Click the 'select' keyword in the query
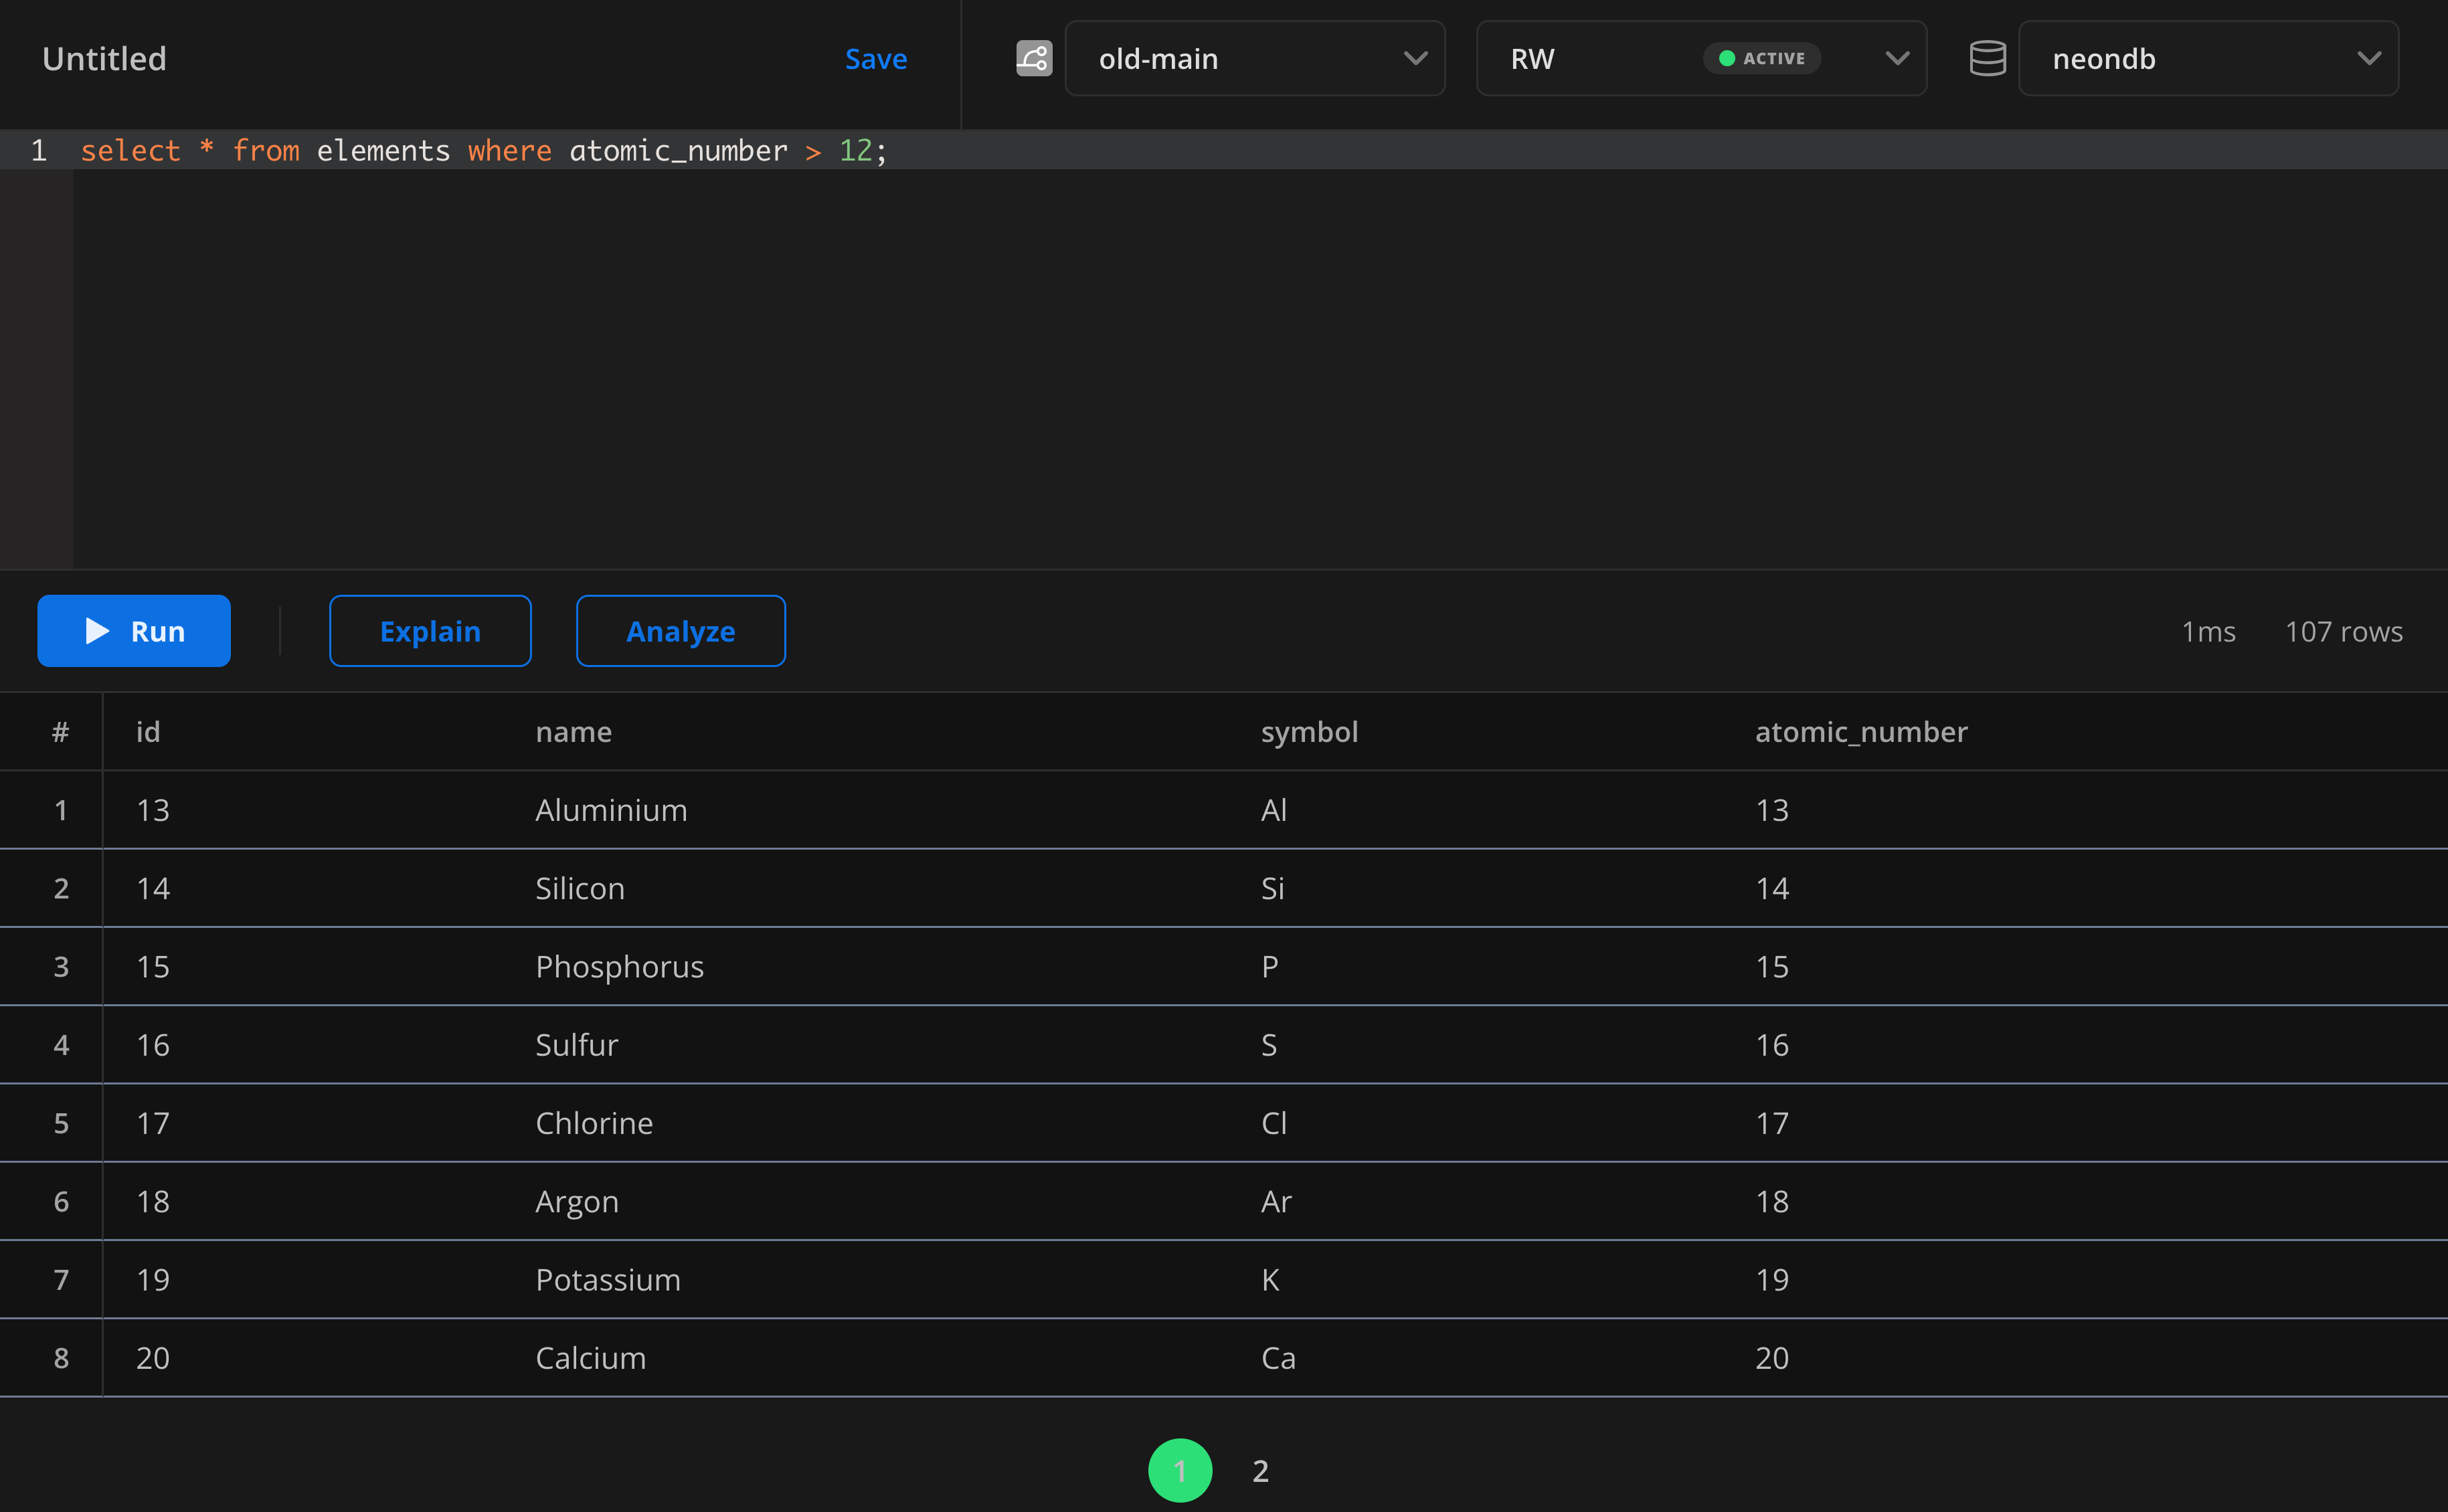The image size is (2448, 1512). pos(130,150)
